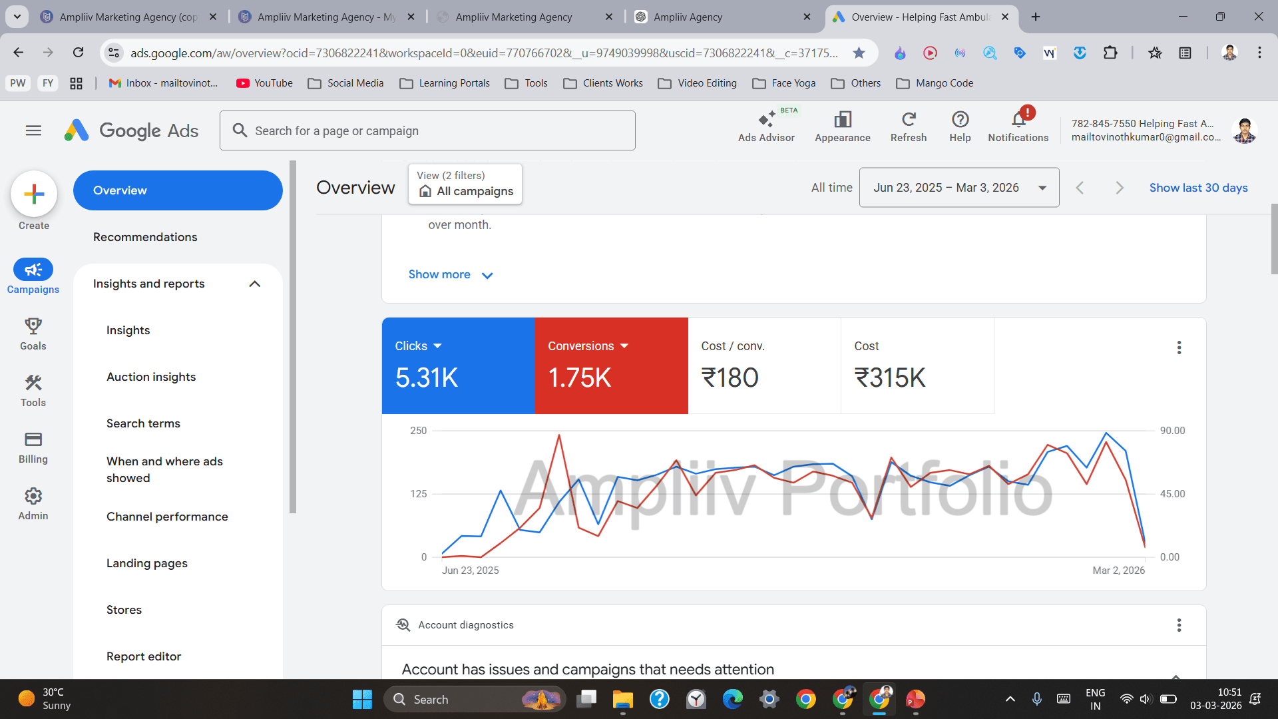Click the Windows taskbar Search box

tap(474, 699)
